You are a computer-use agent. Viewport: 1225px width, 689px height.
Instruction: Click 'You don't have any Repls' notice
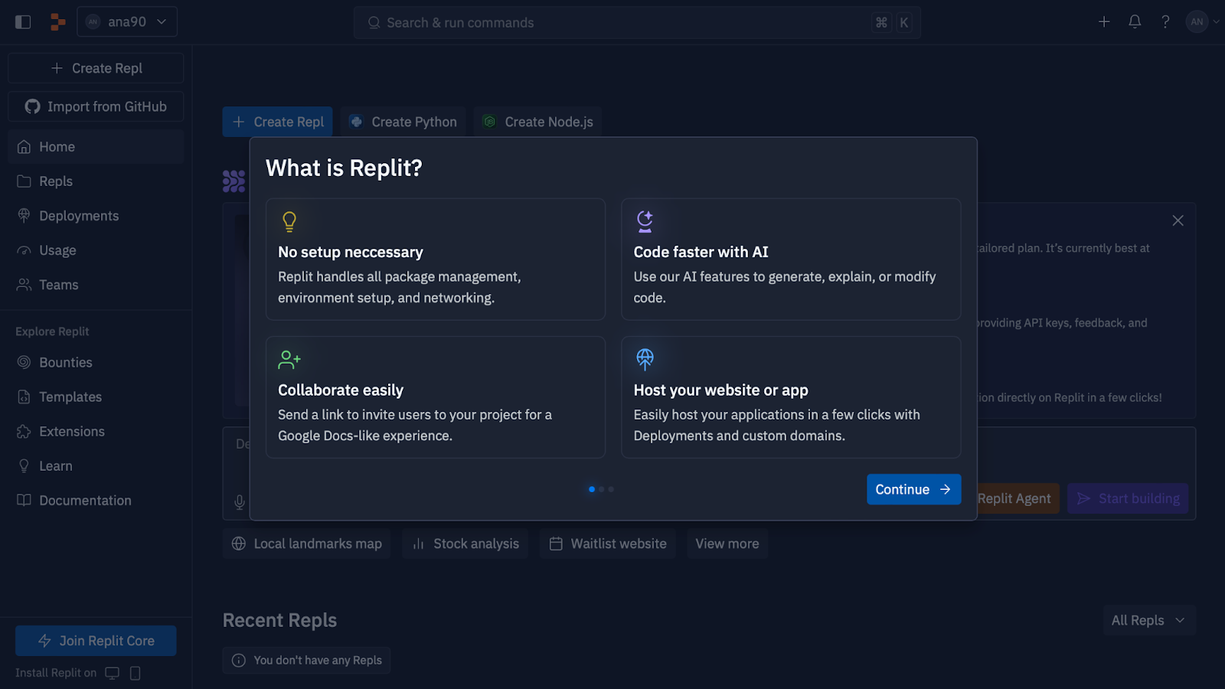click(306, 660)
